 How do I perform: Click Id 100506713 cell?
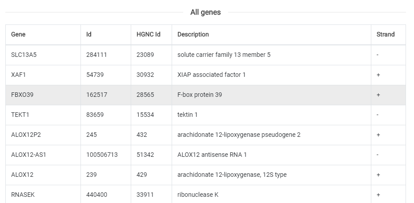pyautogui.click(x=102, y=155)
